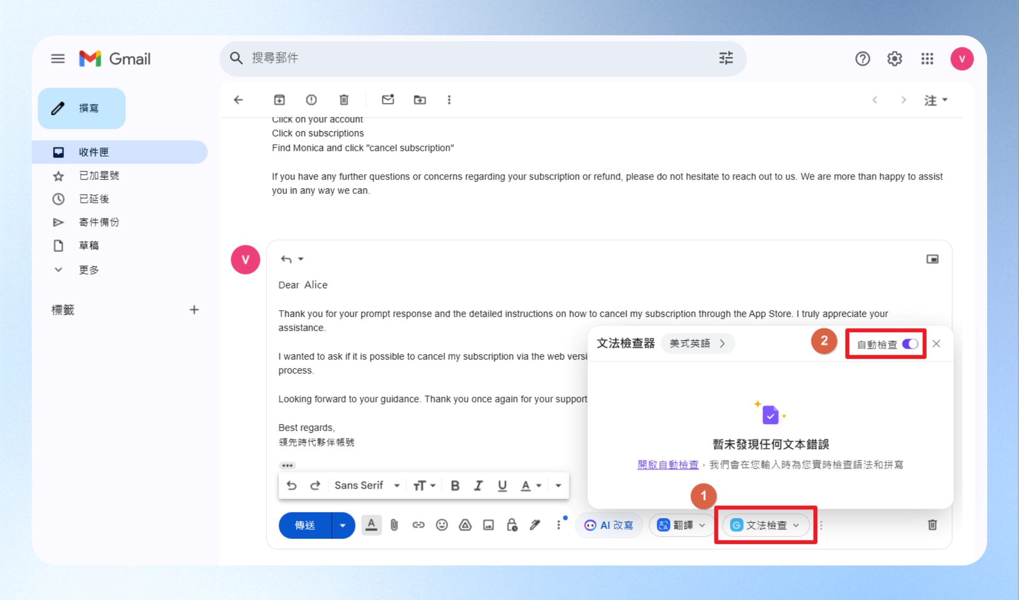The image size is (1019, 600).
Task: Open the account avatar at top right
Action: [962, 58]
